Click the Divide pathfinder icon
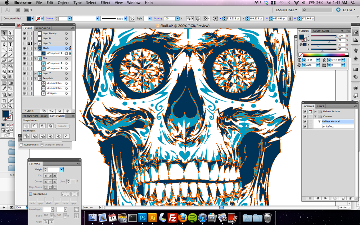Viewport: 360px width, 225px height. click(x=26, y=136)
